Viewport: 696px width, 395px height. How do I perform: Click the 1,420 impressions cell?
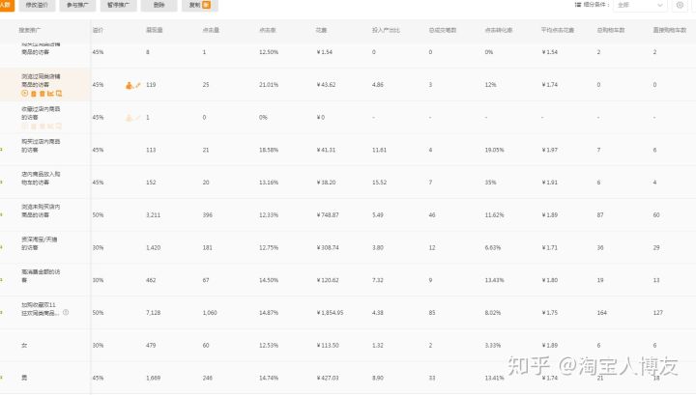click(x=153, y=247)
